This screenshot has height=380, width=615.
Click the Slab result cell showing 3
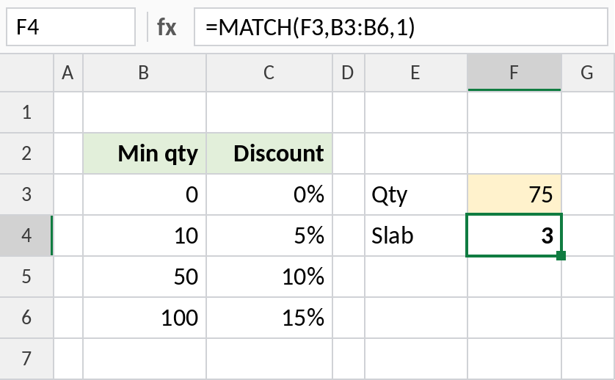[514, 235]
